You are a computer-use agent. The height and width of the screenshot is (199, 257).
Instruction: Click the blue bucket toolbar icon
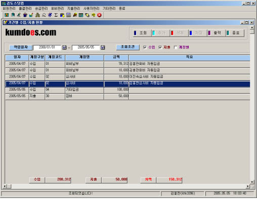click(x=25, y=15)
